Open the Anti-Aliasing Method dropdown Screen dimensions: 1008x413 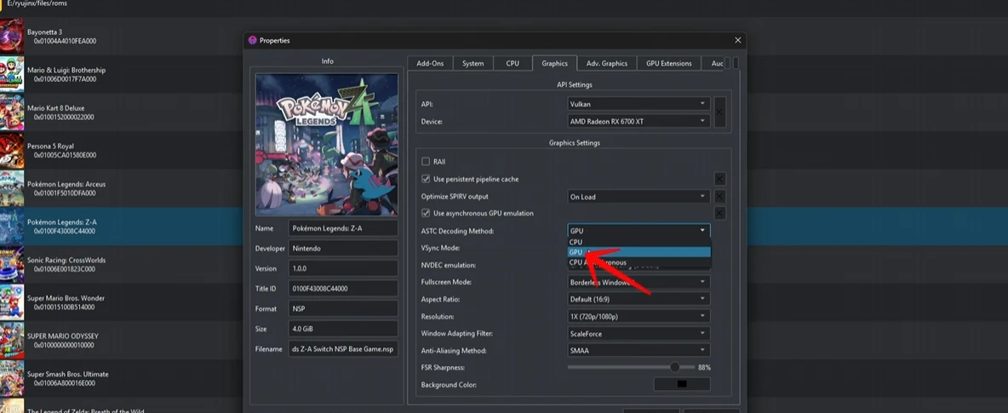click(x=639, y=350)
